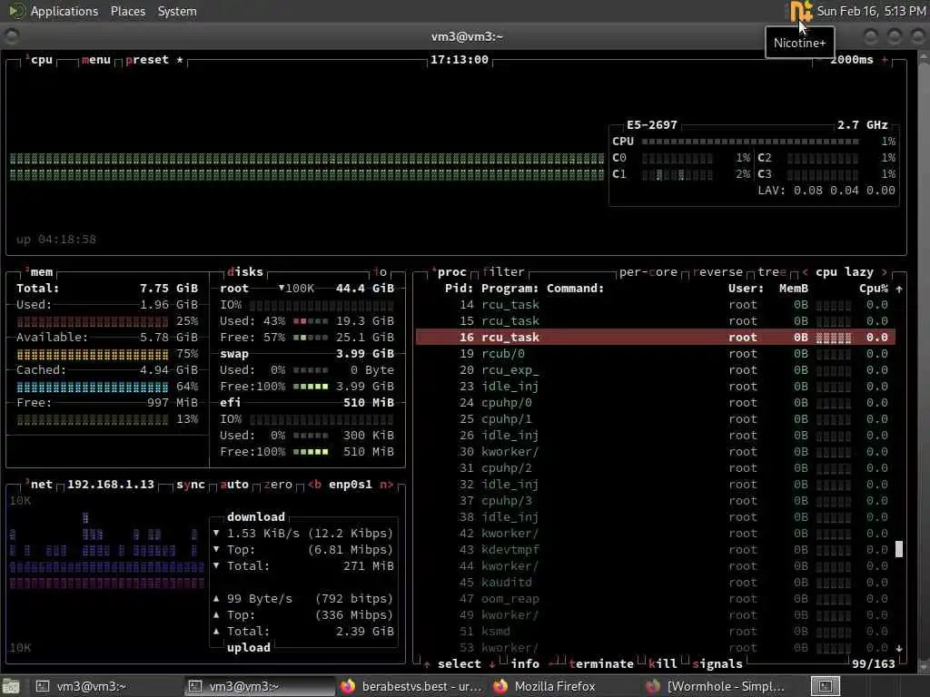Toggle the net box label

pyautogui.click(x=40, y=485)
